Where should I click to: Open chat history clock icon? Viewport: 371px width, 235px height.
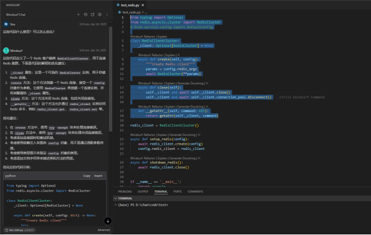(85, 14)
